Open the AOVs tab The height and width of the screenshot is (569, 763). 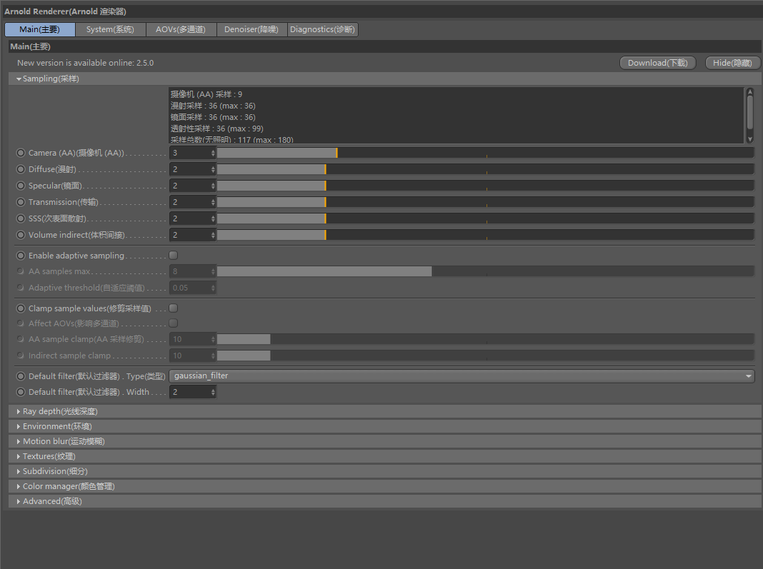coord(181,30)
